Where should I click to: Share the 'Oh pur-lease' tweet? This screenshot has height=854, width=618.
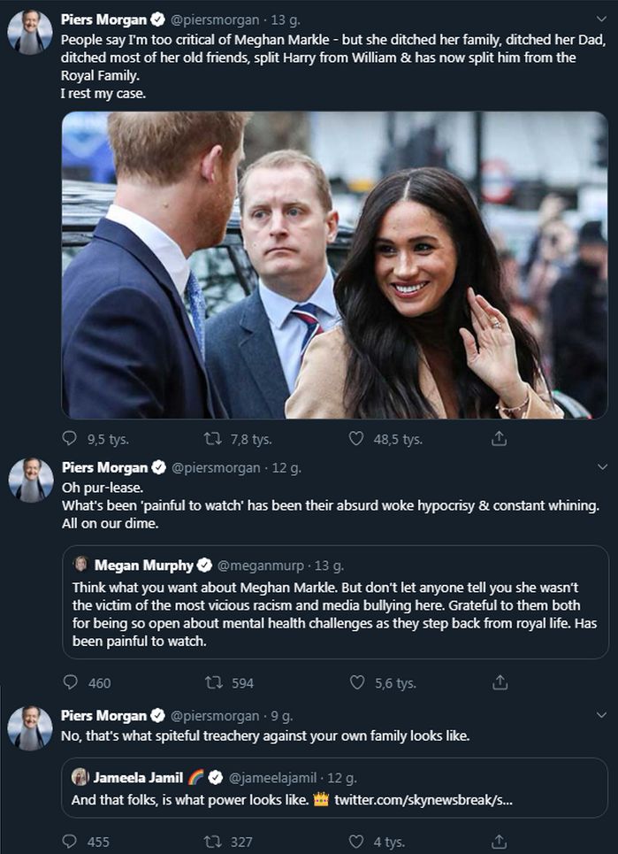[499, 682]
